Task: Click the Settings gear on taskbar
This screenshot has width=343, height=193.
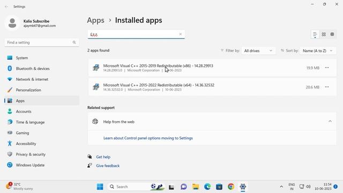Action: [x=243, y=187]
